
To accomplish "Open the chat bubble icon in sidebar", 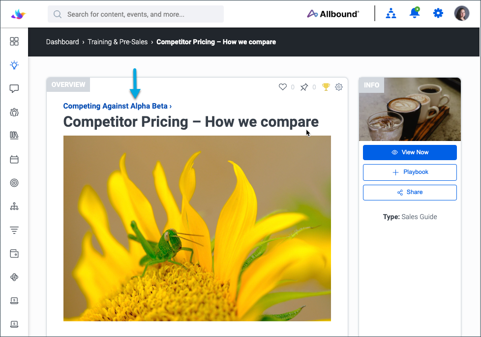I will click(14, 88).
